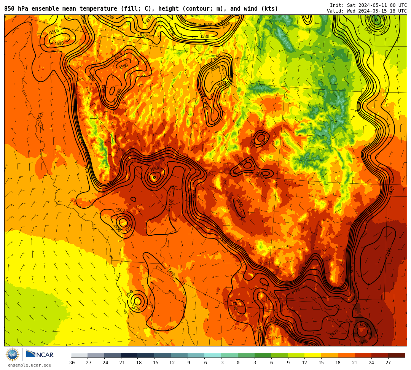This screenshot has width=411, height=370.
Task: Pick the 6 to 9 olive green segment
Action: 280,355
